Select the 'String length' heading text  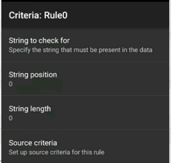tap(30, 109)
